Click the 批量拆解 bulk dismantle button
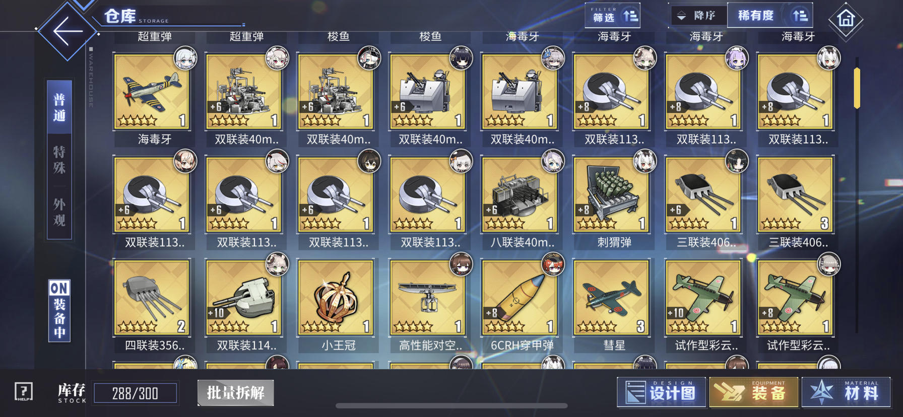 point(236,393)
